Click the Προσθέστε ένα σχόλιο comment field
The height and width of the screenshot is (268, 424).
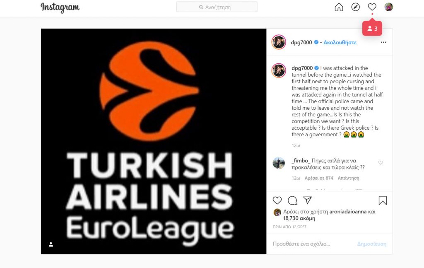[313, 244]
